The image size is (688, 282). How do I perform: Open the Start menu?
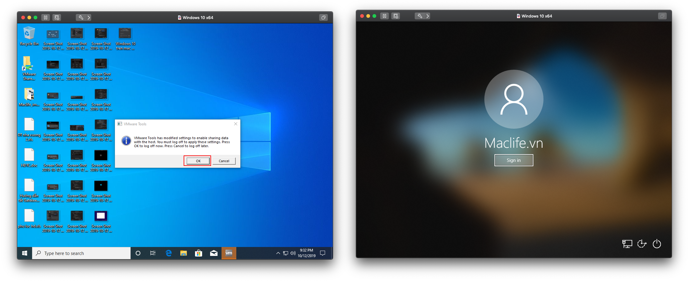point(25,253)
